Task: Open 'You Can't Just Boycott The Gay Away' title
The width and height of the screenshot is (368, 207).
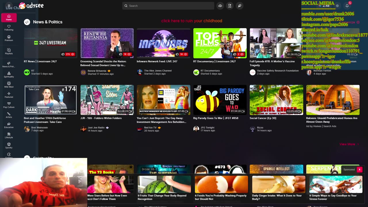Action: pos(162,120)
